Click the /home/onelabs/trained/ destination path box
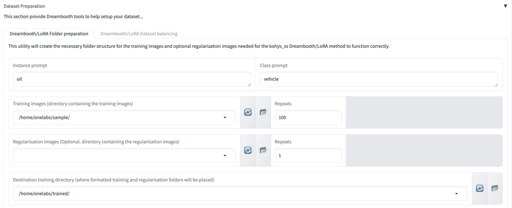 (x=240, y=194)
